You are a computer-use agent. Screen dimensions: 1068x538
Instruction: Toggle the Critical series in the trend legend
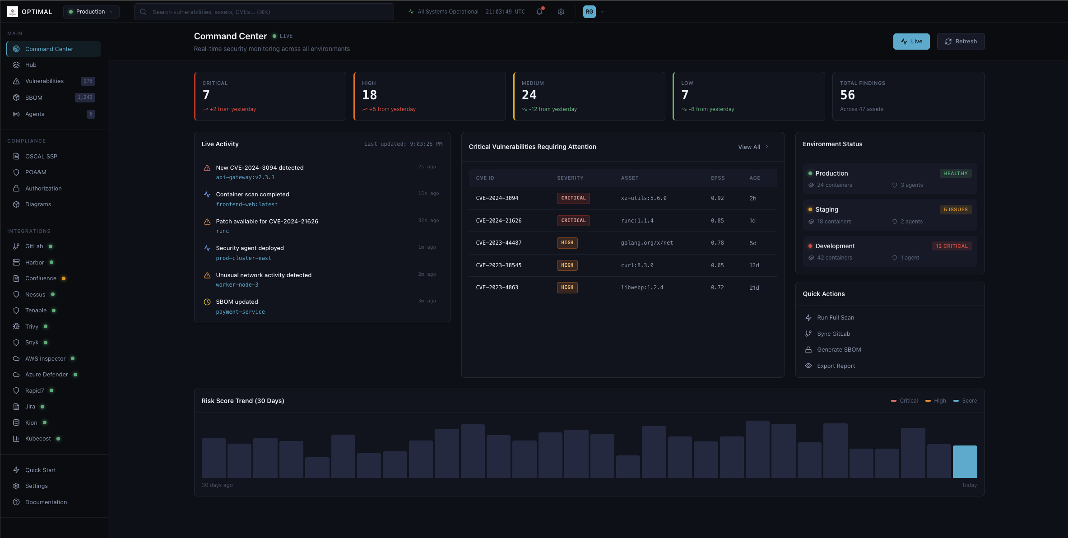pos(904,401)
